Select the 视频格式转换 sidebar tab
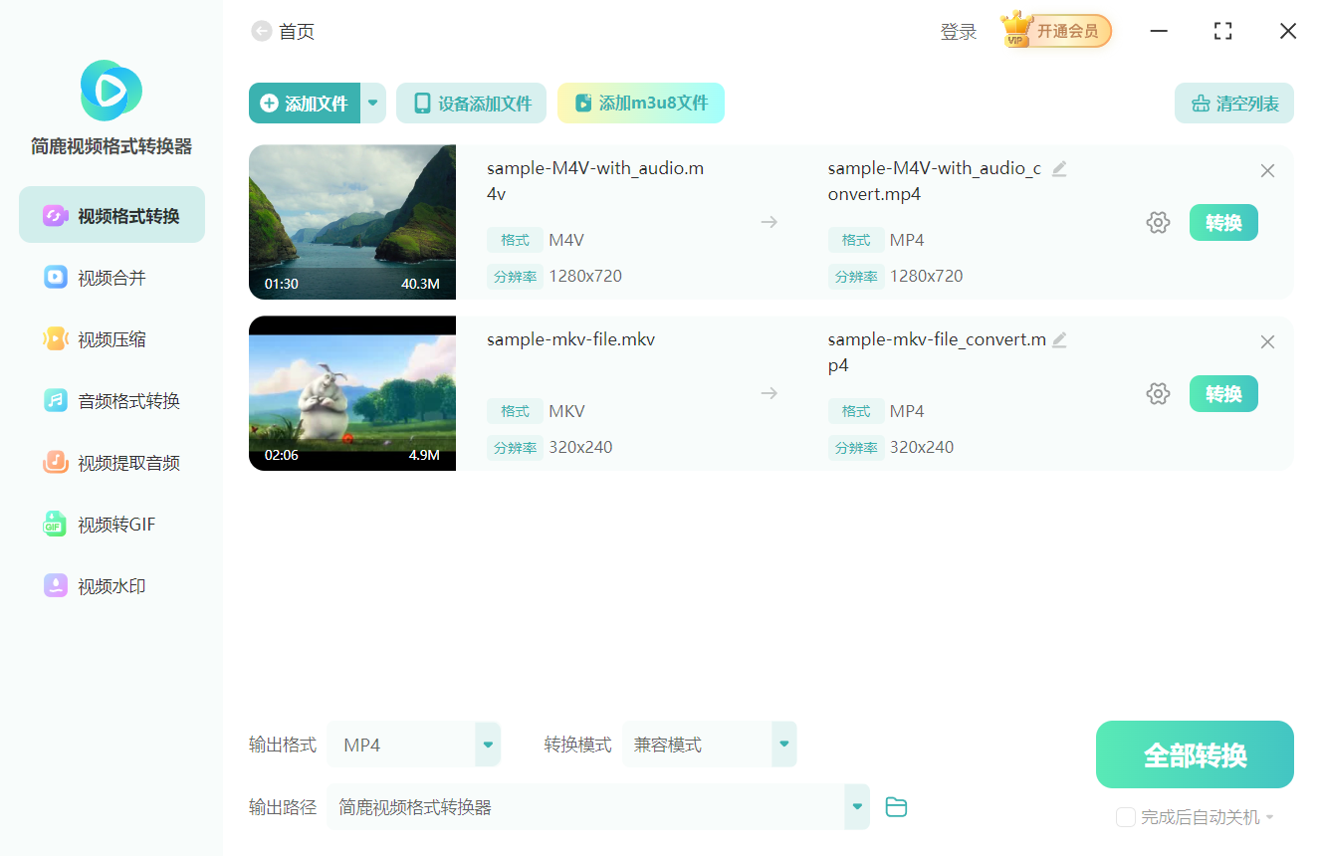 click(x=111, y=215)
